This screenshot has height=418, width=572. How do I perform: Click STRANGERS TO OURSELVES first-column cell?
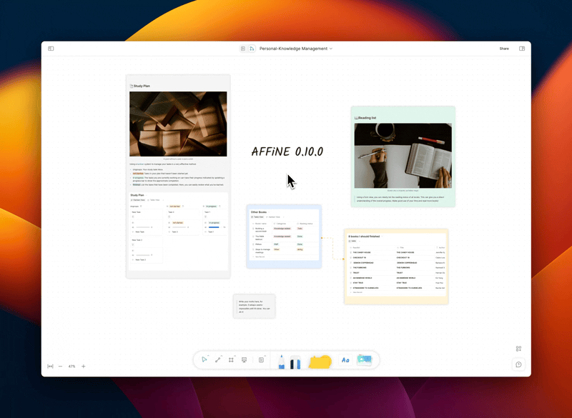click(365, 288)
